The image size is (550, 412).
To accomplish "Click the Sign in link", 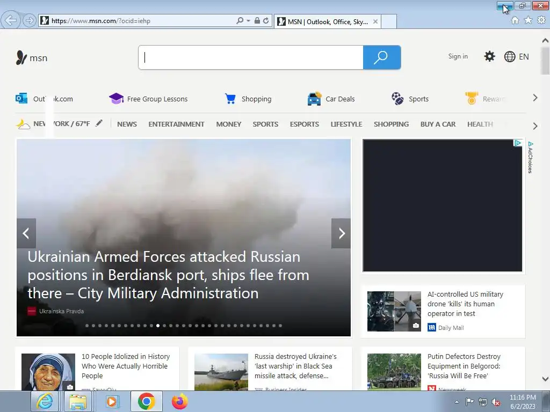I will tap(458, 56).
